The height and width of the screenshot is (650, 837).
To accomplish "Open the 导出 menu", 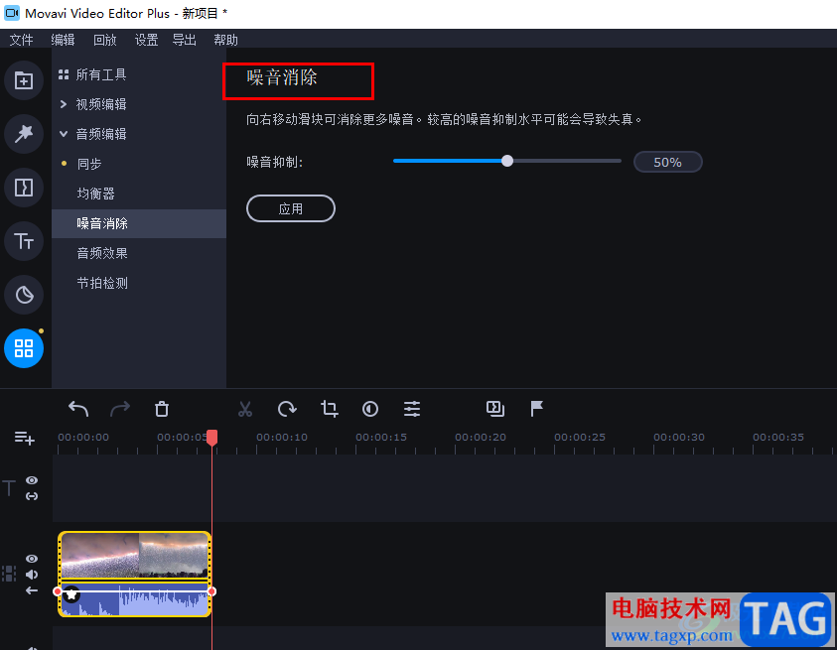I will point(184,40).
